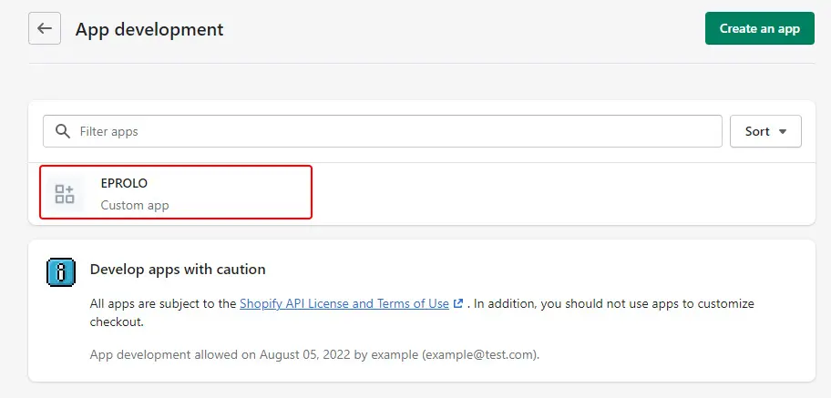Viewport: 831px width, 398px height.
Task: Open the Sort menu
Action: 765,131
